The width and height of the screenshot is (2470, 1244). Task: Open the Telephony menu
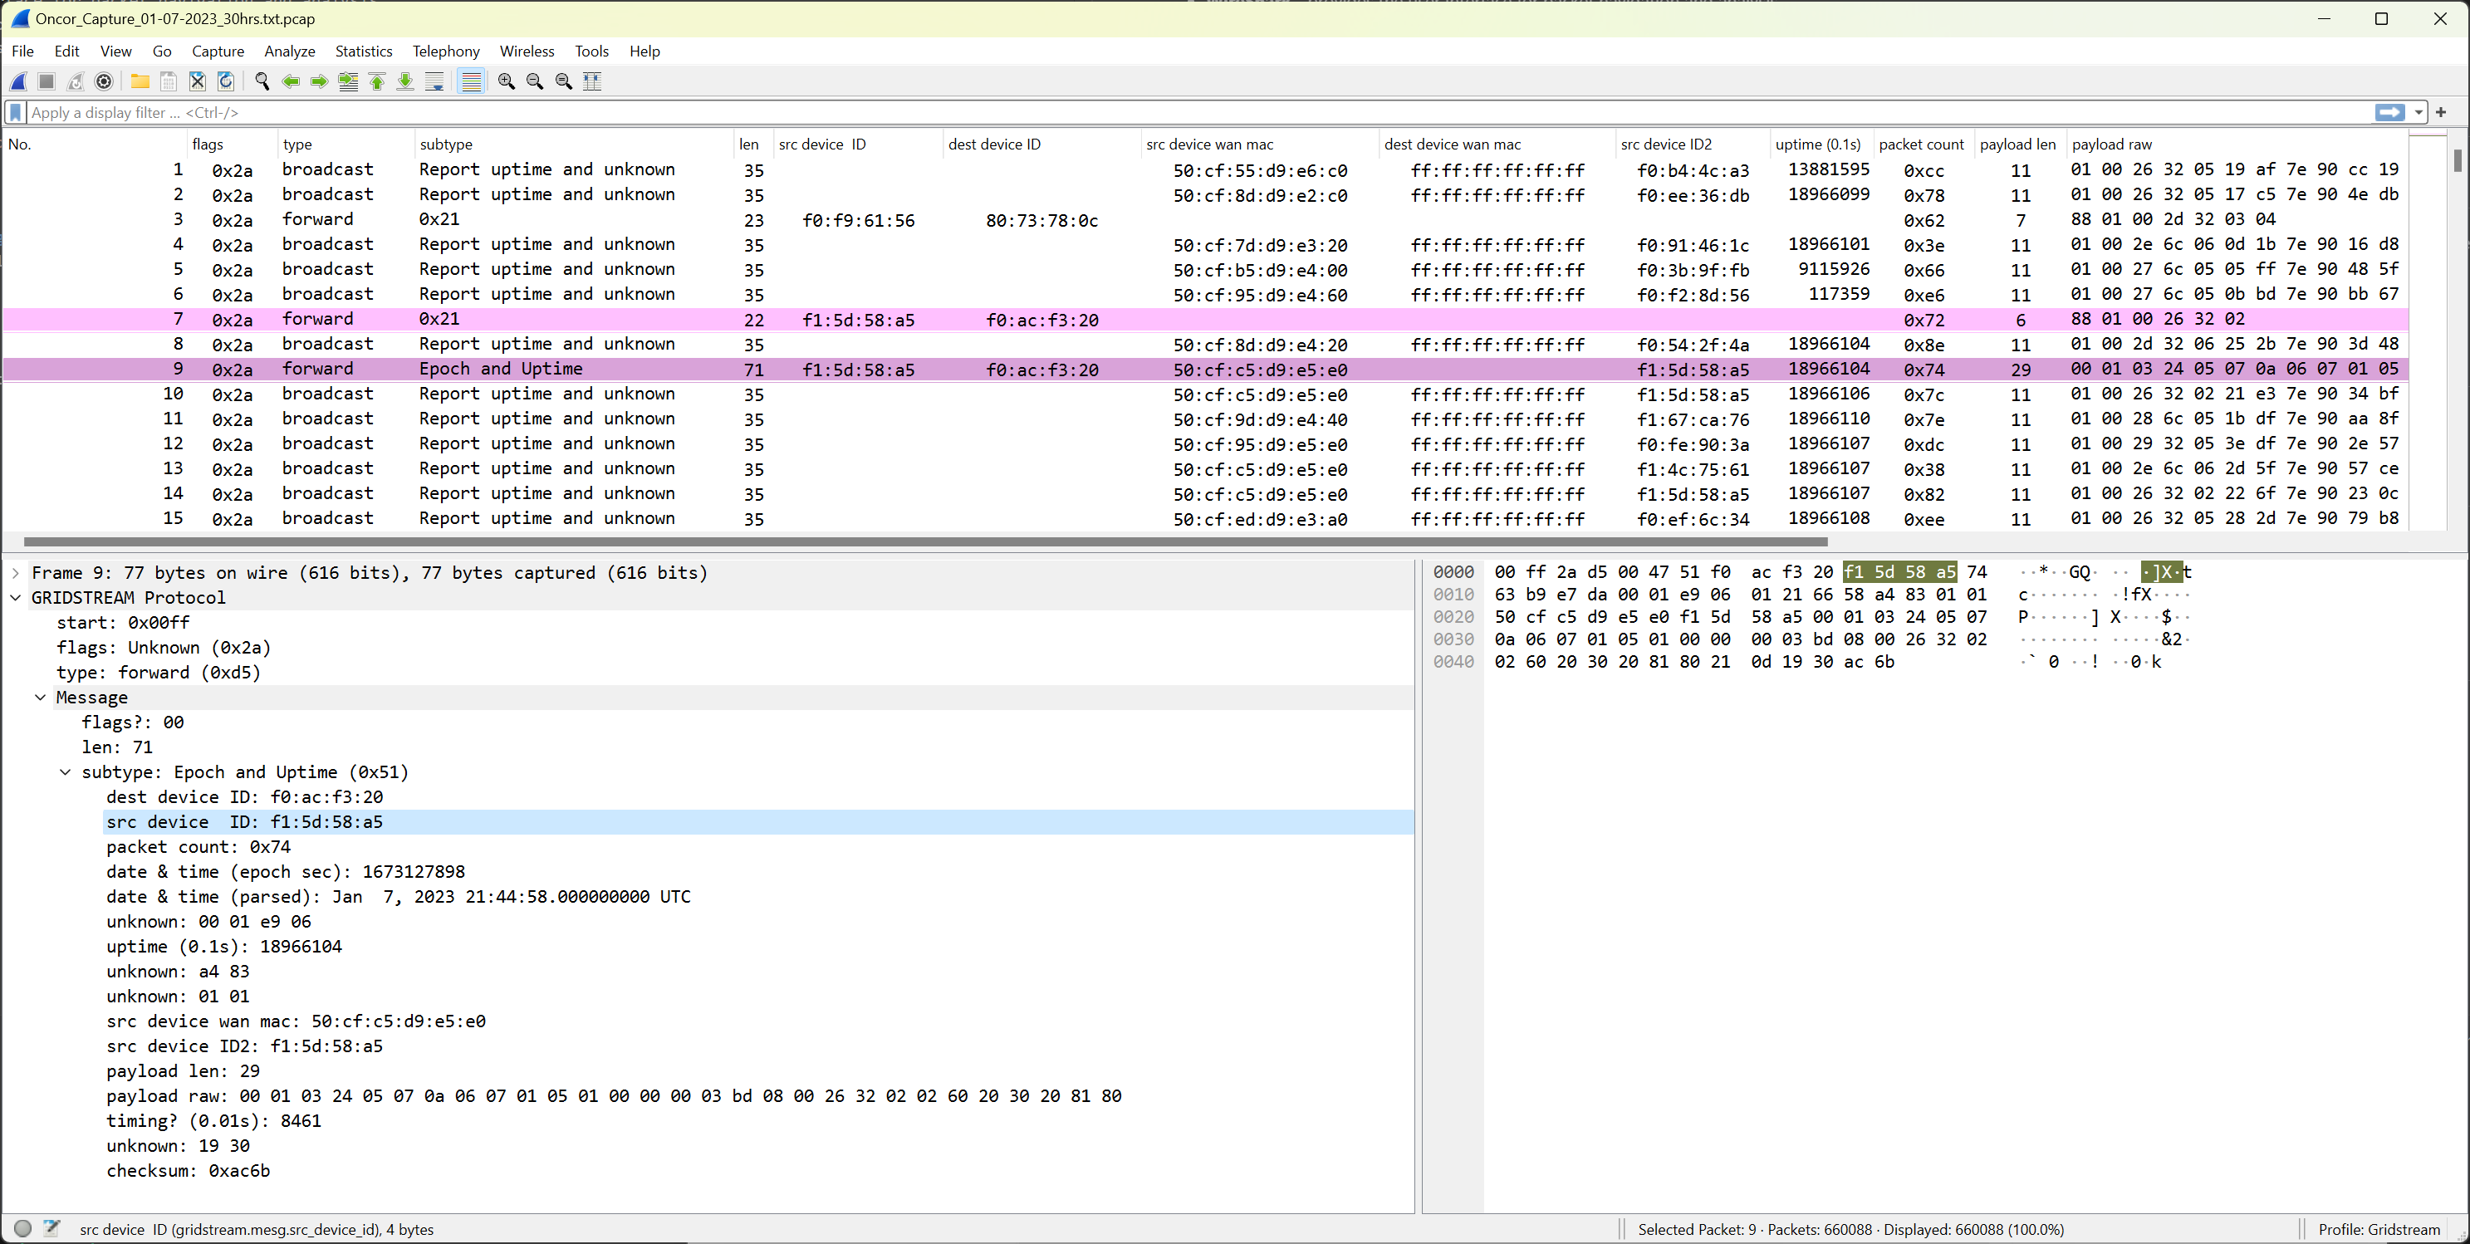coord(446,51)
